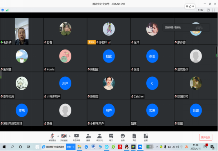Check the green network signal icon
218x151 pixels.
tap(7, 10)
